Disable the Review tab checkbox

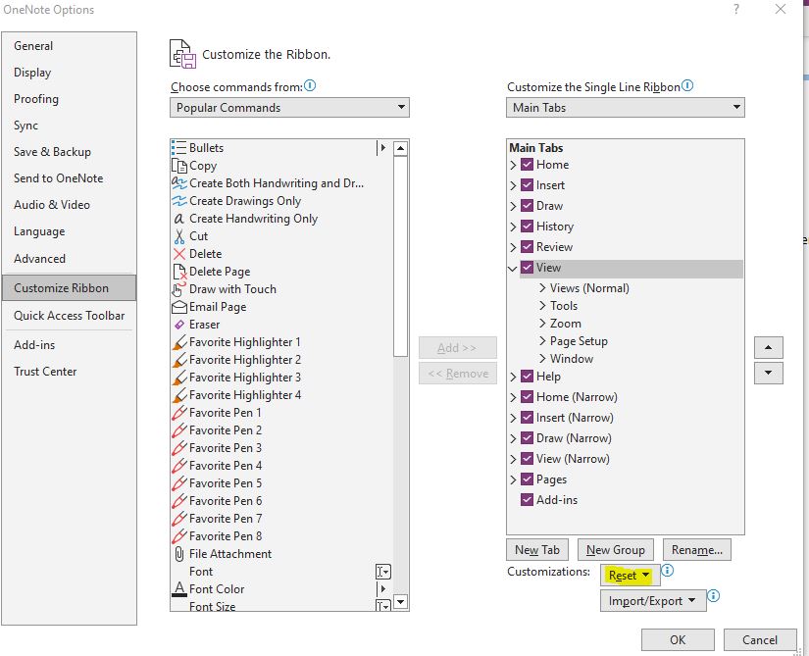click(527, 247)
